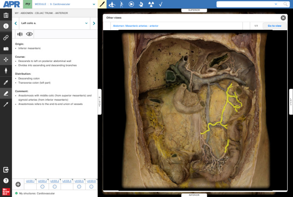Open the LAYER 4 tab
The height and width of the screenshot is (197, 293).
[67, 181]
